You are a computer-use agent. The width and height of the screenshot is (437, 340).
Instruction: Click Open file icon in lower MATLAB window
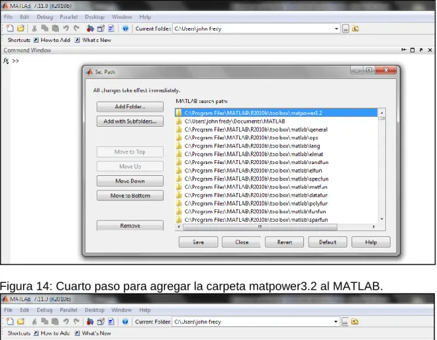pyautogui.click(x=20, y=322)
